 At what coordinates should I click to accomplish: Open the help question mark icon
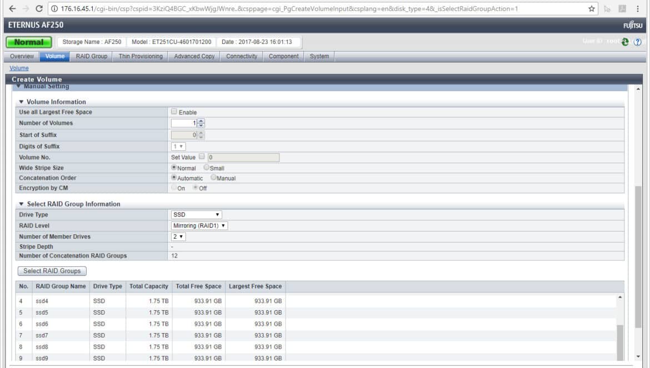(638, 42)
